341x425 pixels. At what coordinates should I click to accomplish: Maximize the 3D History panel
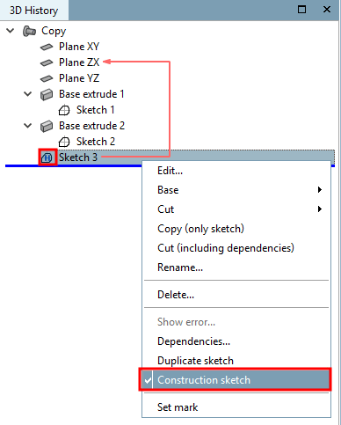(301, 10)
